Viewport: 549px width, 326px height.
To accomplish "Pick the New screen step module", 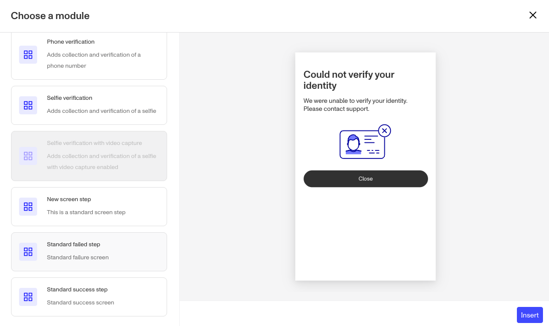I will tap(89, 206).
